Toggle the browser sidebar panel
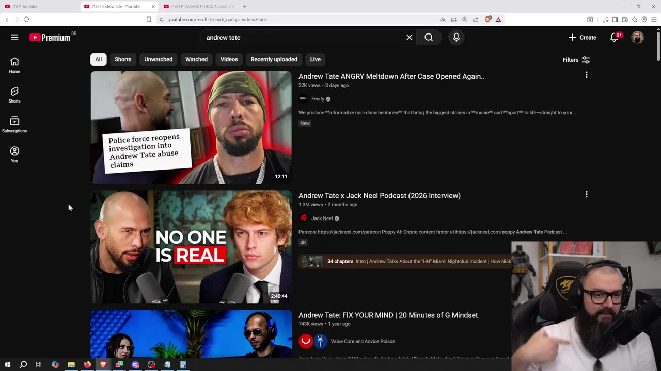This screenshot has height=371, width=661. (615, 20)
